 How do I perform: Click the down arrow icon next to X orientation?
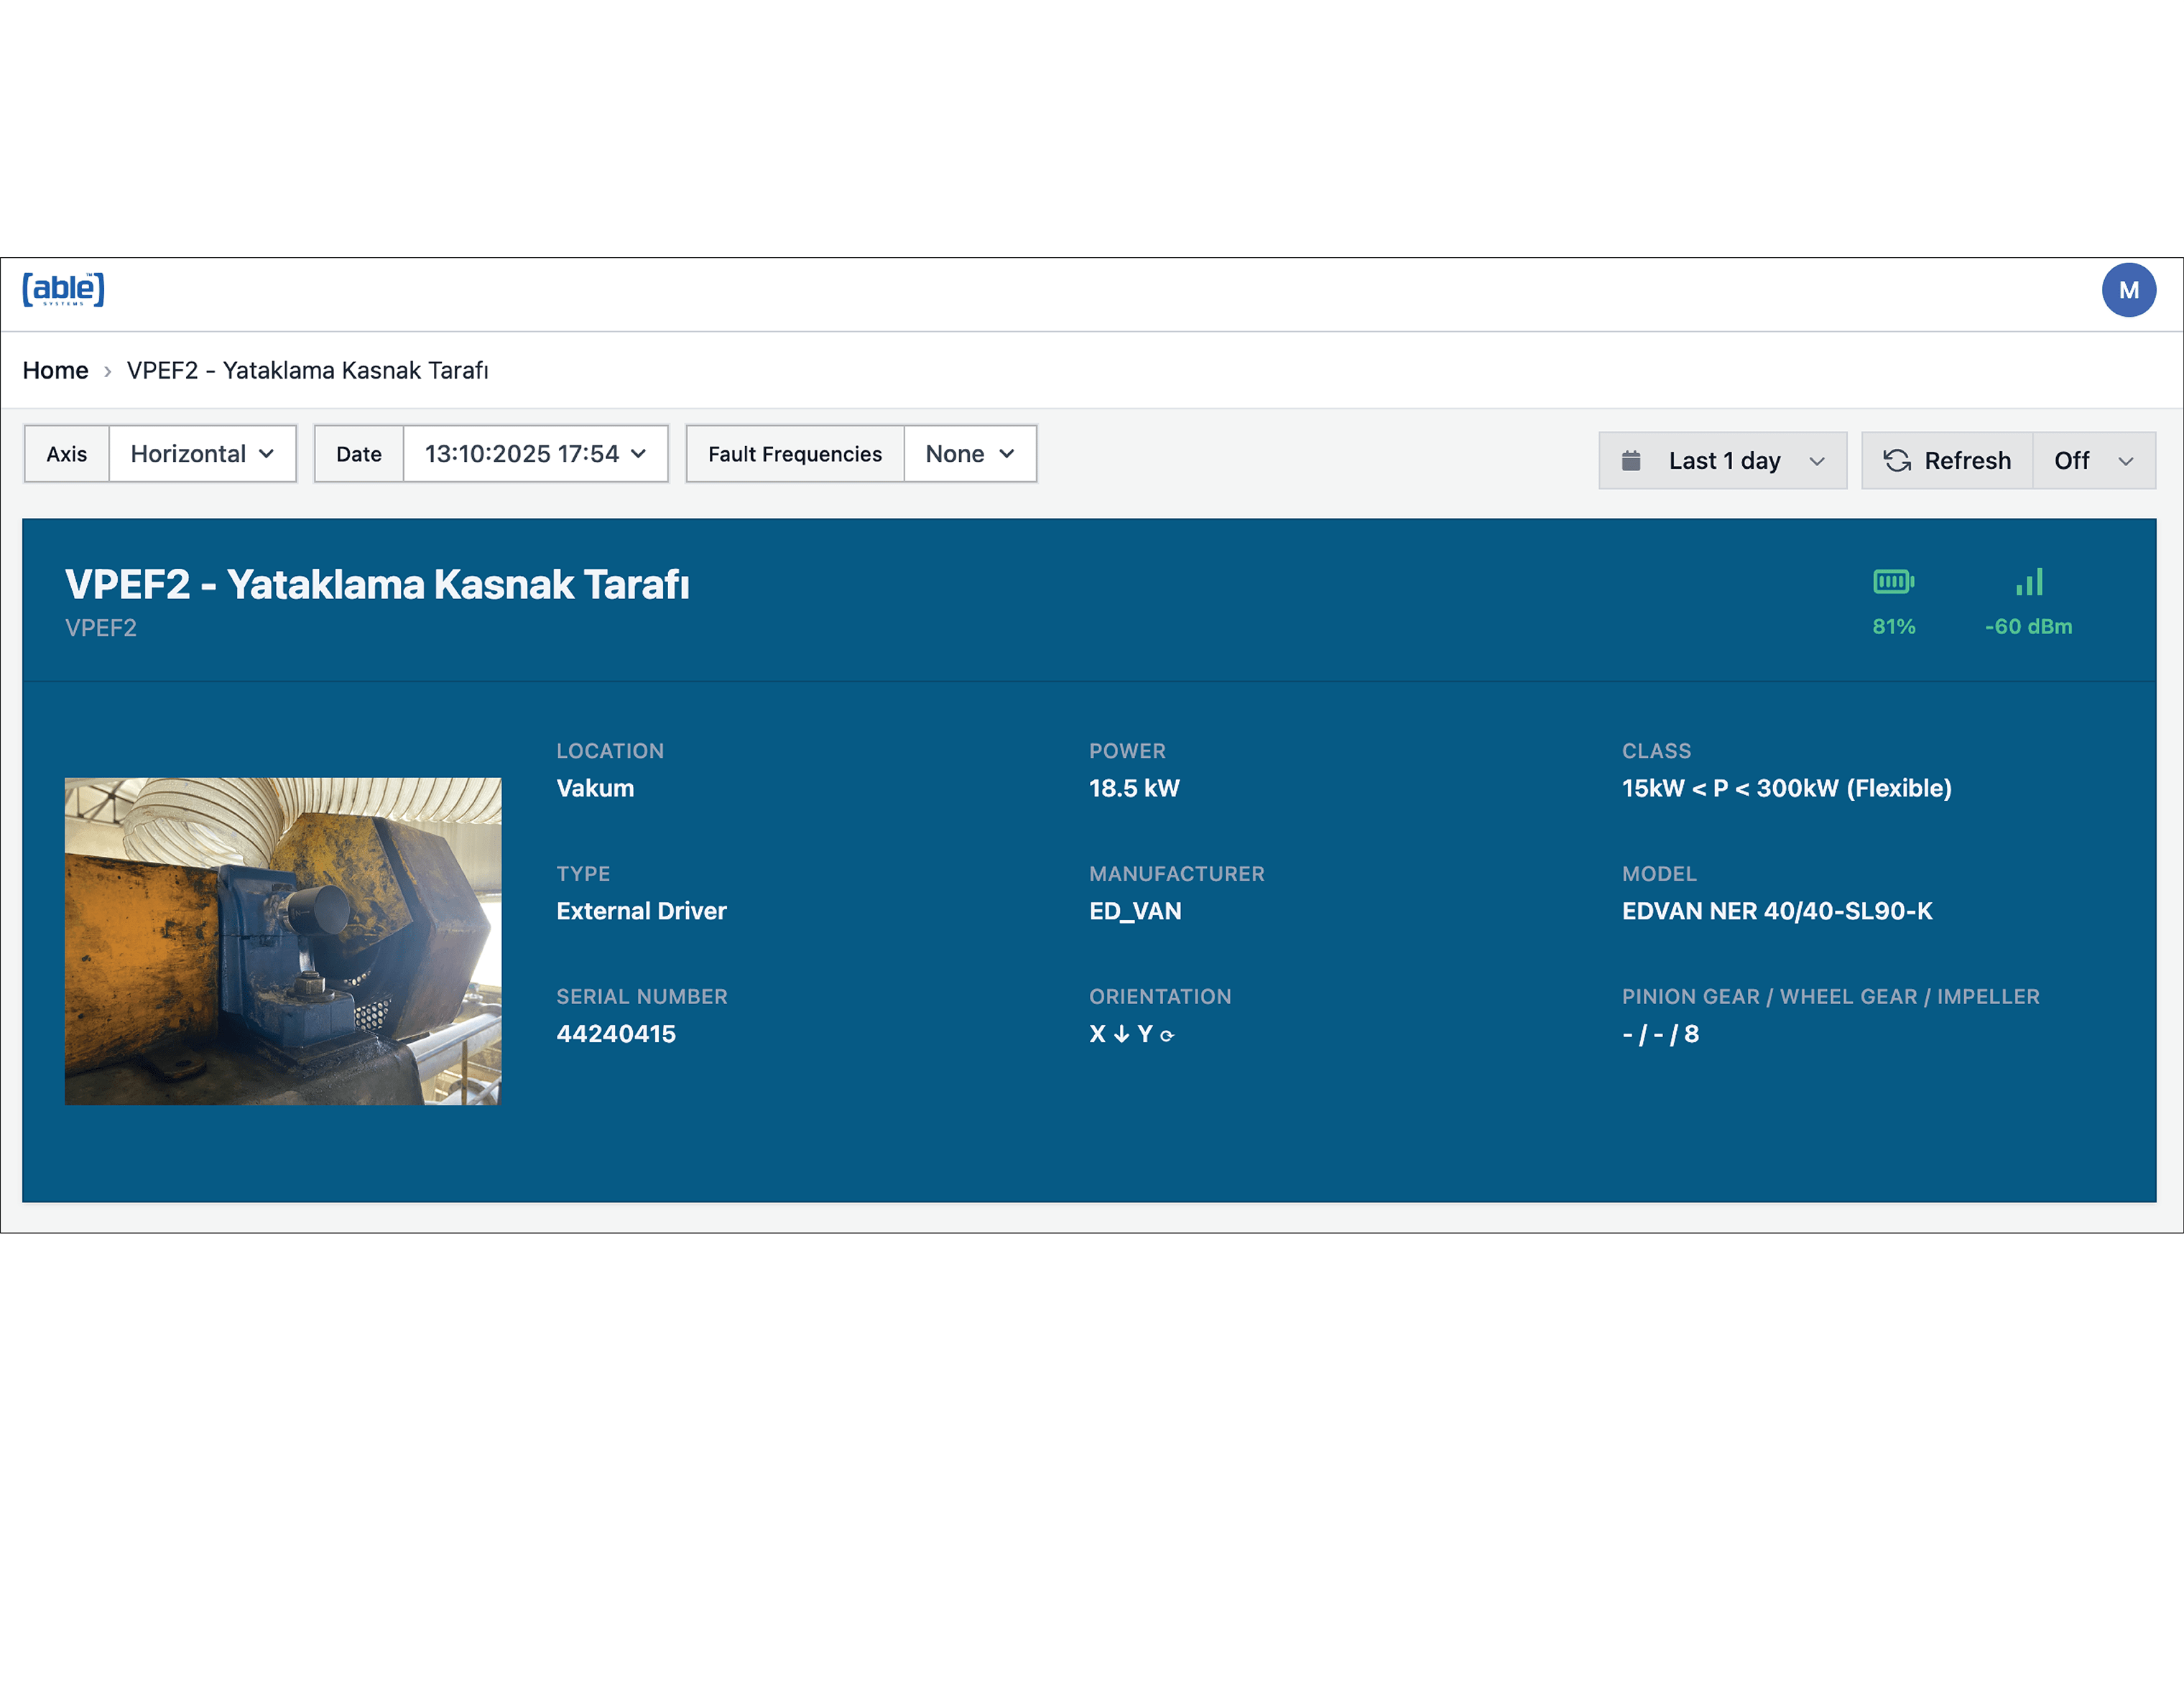[1121, 1034]
